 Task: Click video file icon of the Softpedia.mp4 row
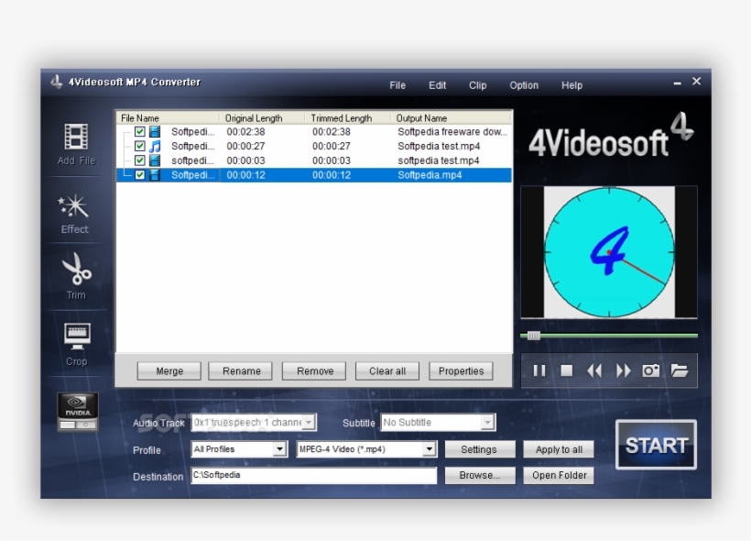[x=154, y=174]
